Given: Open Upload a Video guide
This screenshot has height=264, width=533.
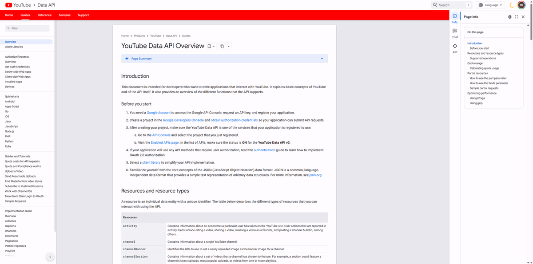Looking at the screenshot, I should click(x=14, y=171).
